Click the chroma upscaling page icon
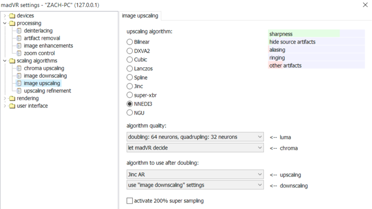 [19, 68]
